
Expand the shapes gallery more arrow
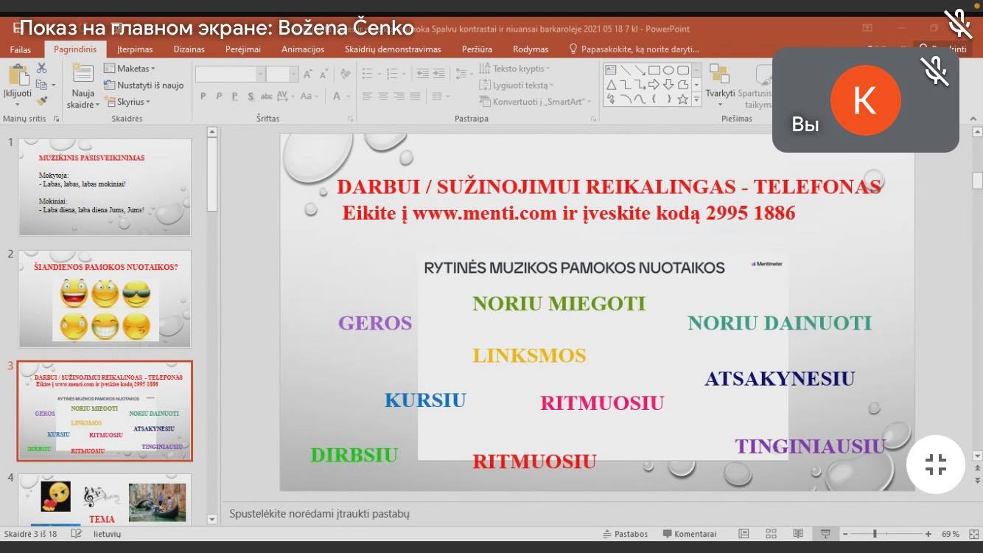coord(697,100)
